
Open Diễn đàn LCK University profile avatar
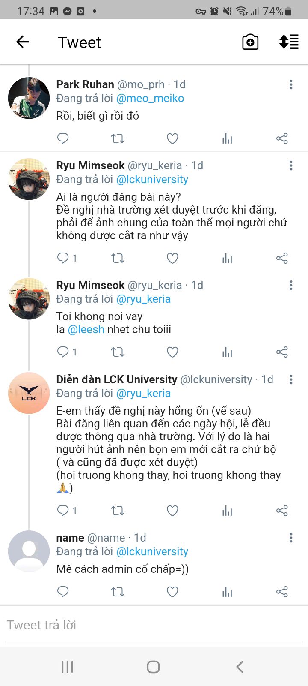[29, 393]
